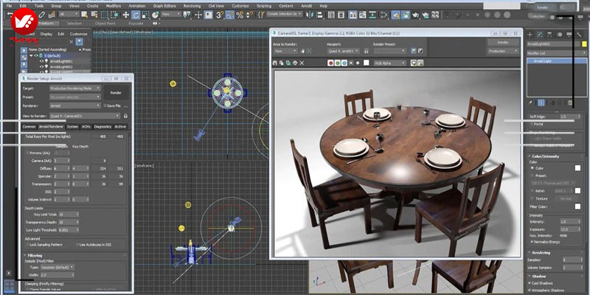Toggle Save File checkbox in Render Setup
590x295 pixels.
click(105, 106)
